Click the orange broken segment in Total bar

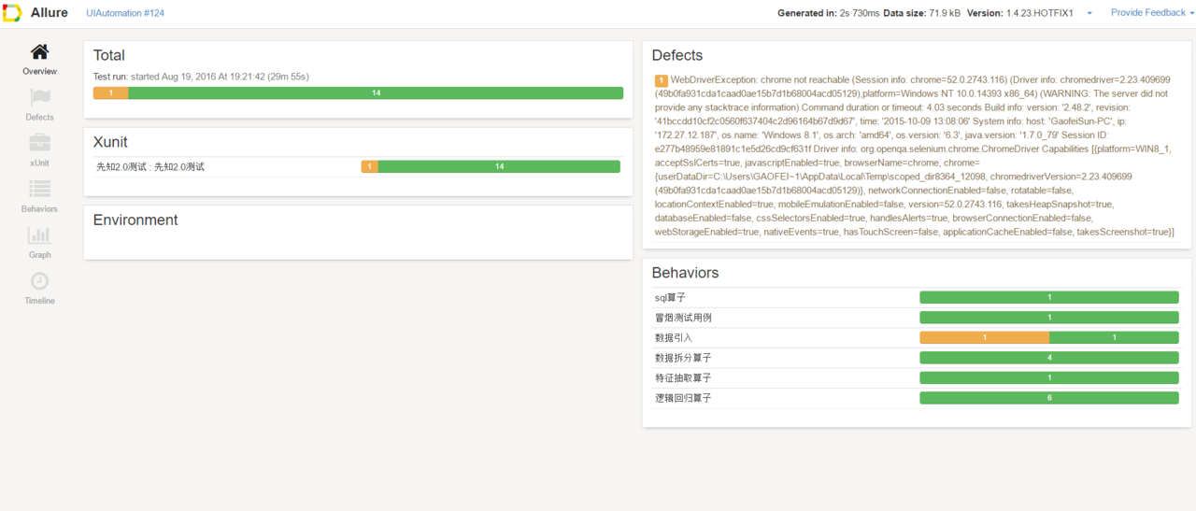[111, 92]
